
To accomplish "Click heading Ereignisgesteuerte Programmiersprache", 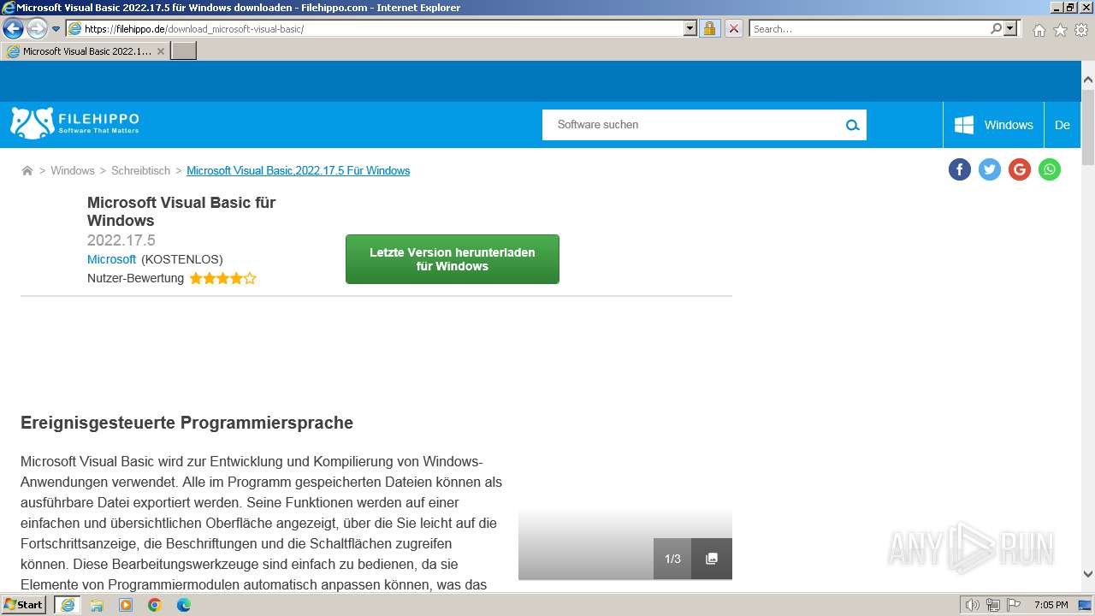I will point(186,423).
